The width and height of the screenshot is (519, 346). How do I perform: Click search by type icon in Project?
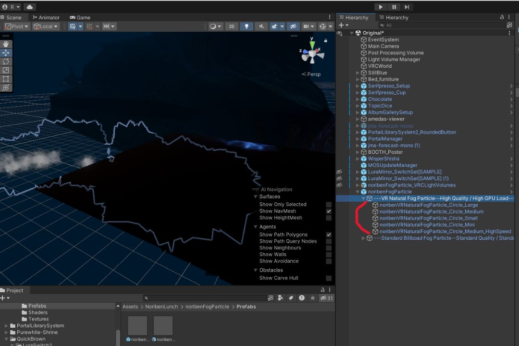[x=280, y=298]
